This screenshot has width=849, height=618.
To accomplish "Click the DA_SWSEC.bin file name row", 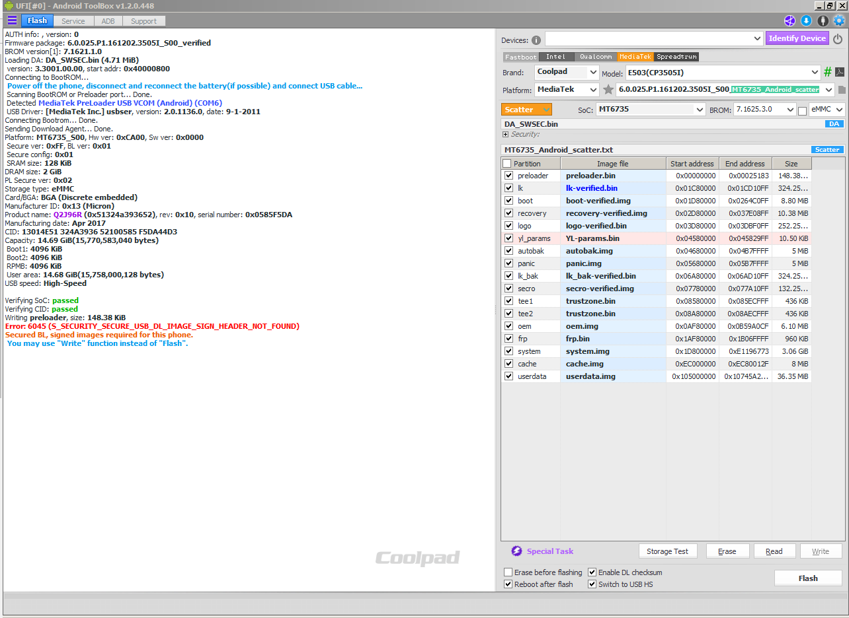I will (673, 123).
